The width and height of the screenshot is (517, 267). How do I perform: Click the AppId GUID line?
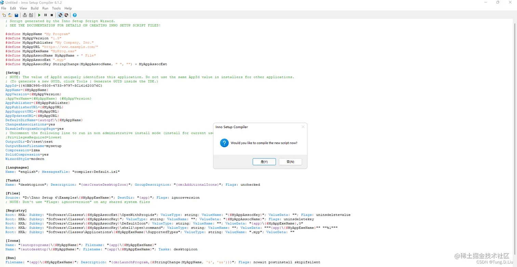54,86
